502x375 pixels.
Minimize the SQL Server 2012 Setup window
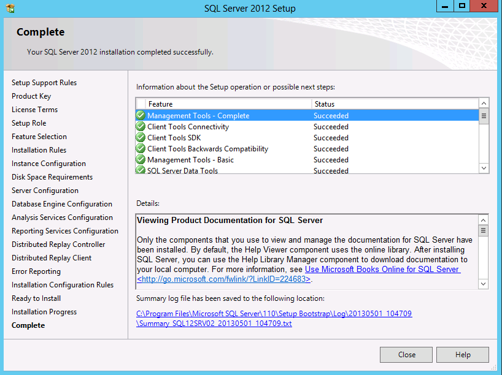pos(445,6)
